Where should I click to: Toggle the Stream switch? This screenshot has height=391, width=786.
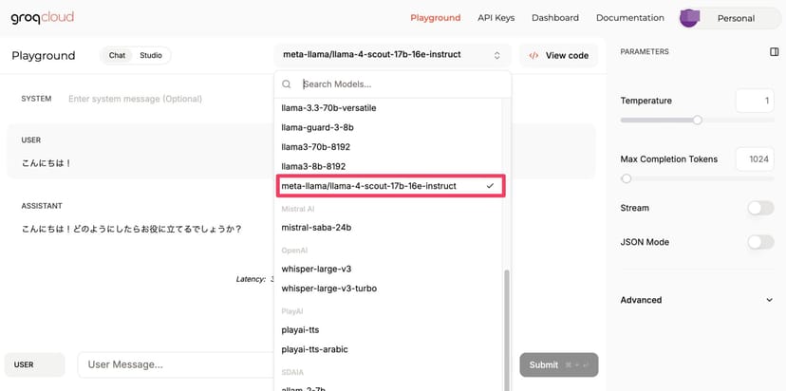[x=760, y=208]
